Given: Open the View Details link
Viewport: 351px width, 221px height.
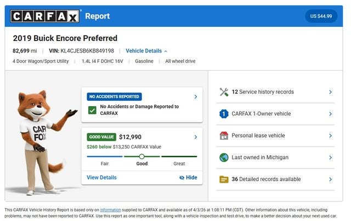Looking at the screenshot, I should 101,178.
